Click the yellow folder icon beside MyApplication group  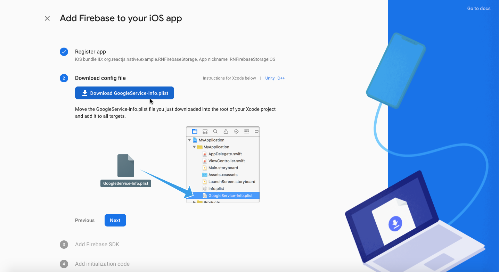click(x=200, y=147)
